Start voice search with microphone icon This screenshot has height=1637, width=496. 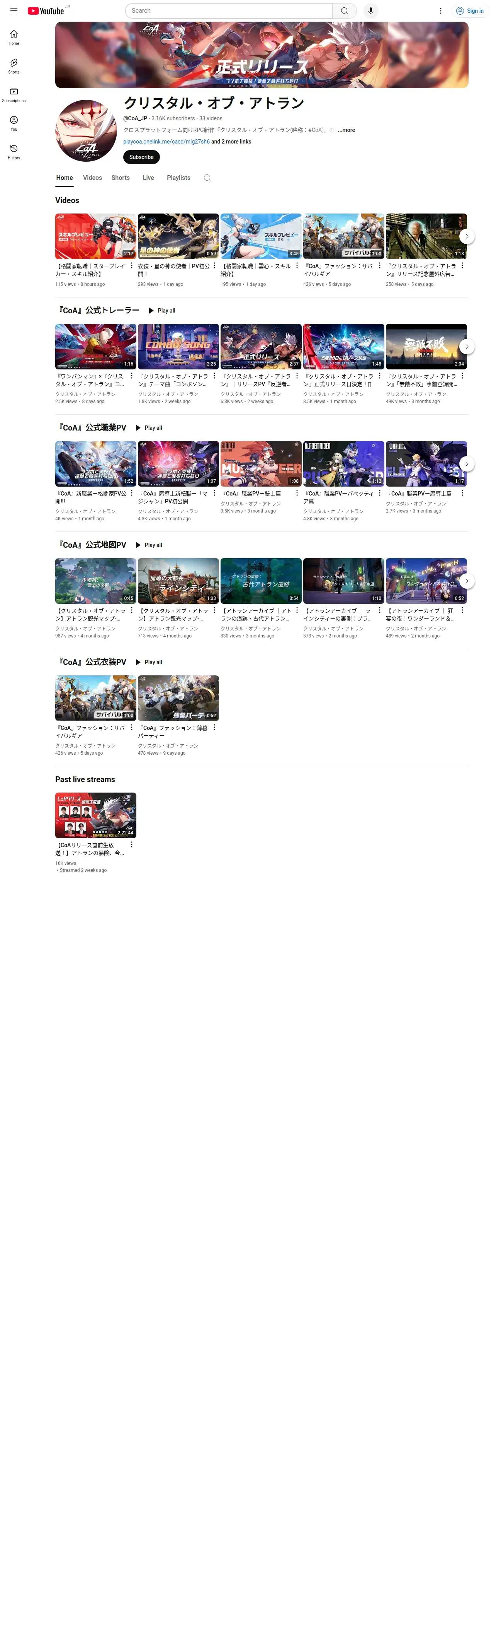[370, 11]
